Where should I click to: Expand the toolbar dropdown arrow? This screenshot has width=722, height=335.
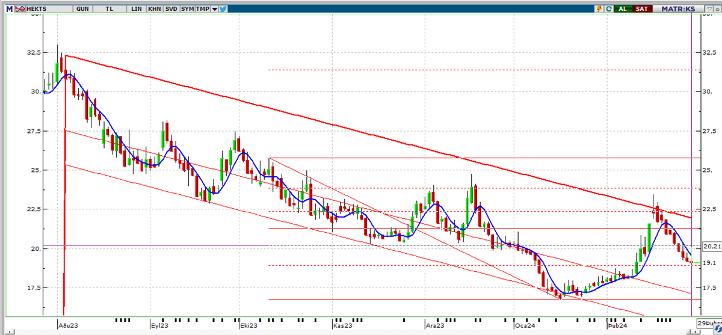tap(215, 9)
